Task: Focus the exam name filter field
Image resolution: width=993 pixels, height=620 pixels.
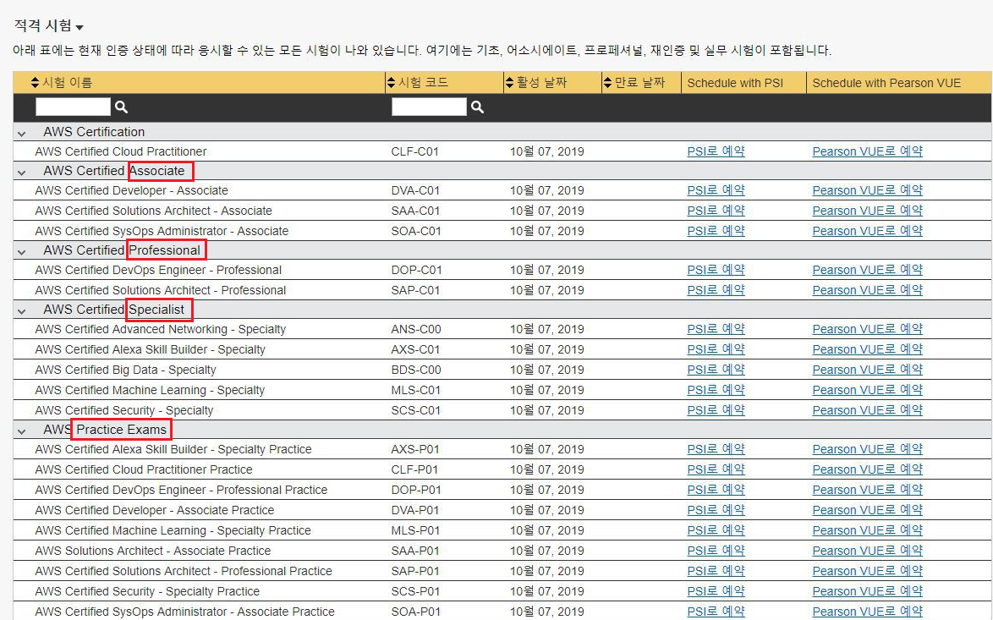Action: [73, 107]
